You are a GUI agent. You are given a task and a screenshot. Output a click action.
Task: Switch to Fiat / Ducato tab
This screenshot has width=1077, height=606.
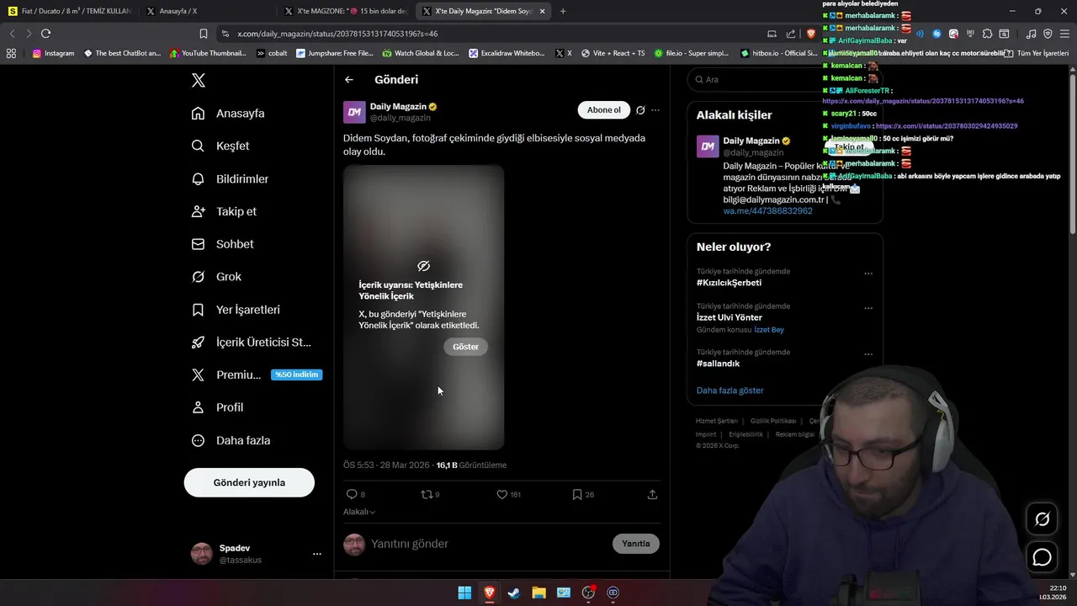click(69, 11)
